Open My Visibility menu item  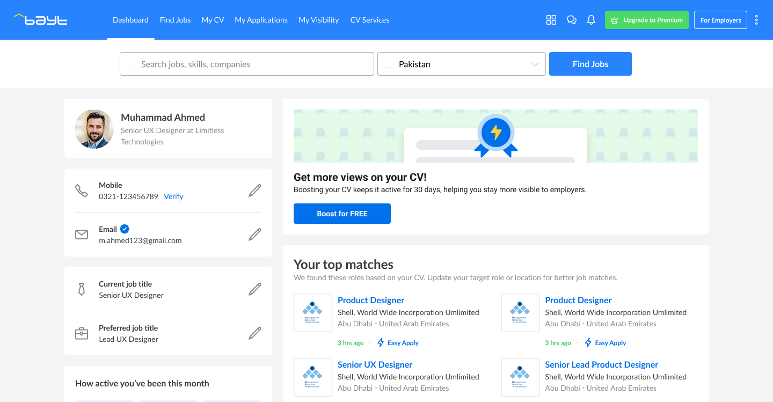[x=319, y=20]
